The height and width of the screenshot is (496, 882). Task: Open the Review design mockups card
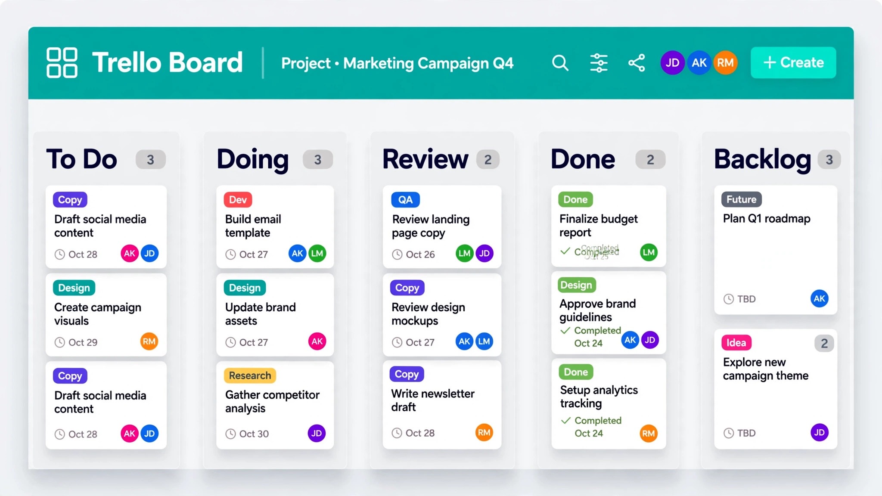[442, 315]
